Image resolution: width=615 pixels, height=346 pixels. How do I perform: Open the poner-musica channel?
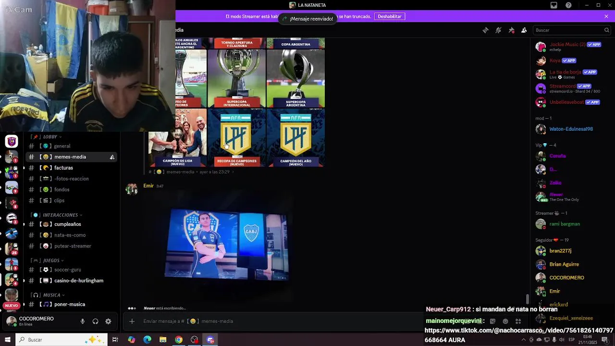tap(72, 305)
